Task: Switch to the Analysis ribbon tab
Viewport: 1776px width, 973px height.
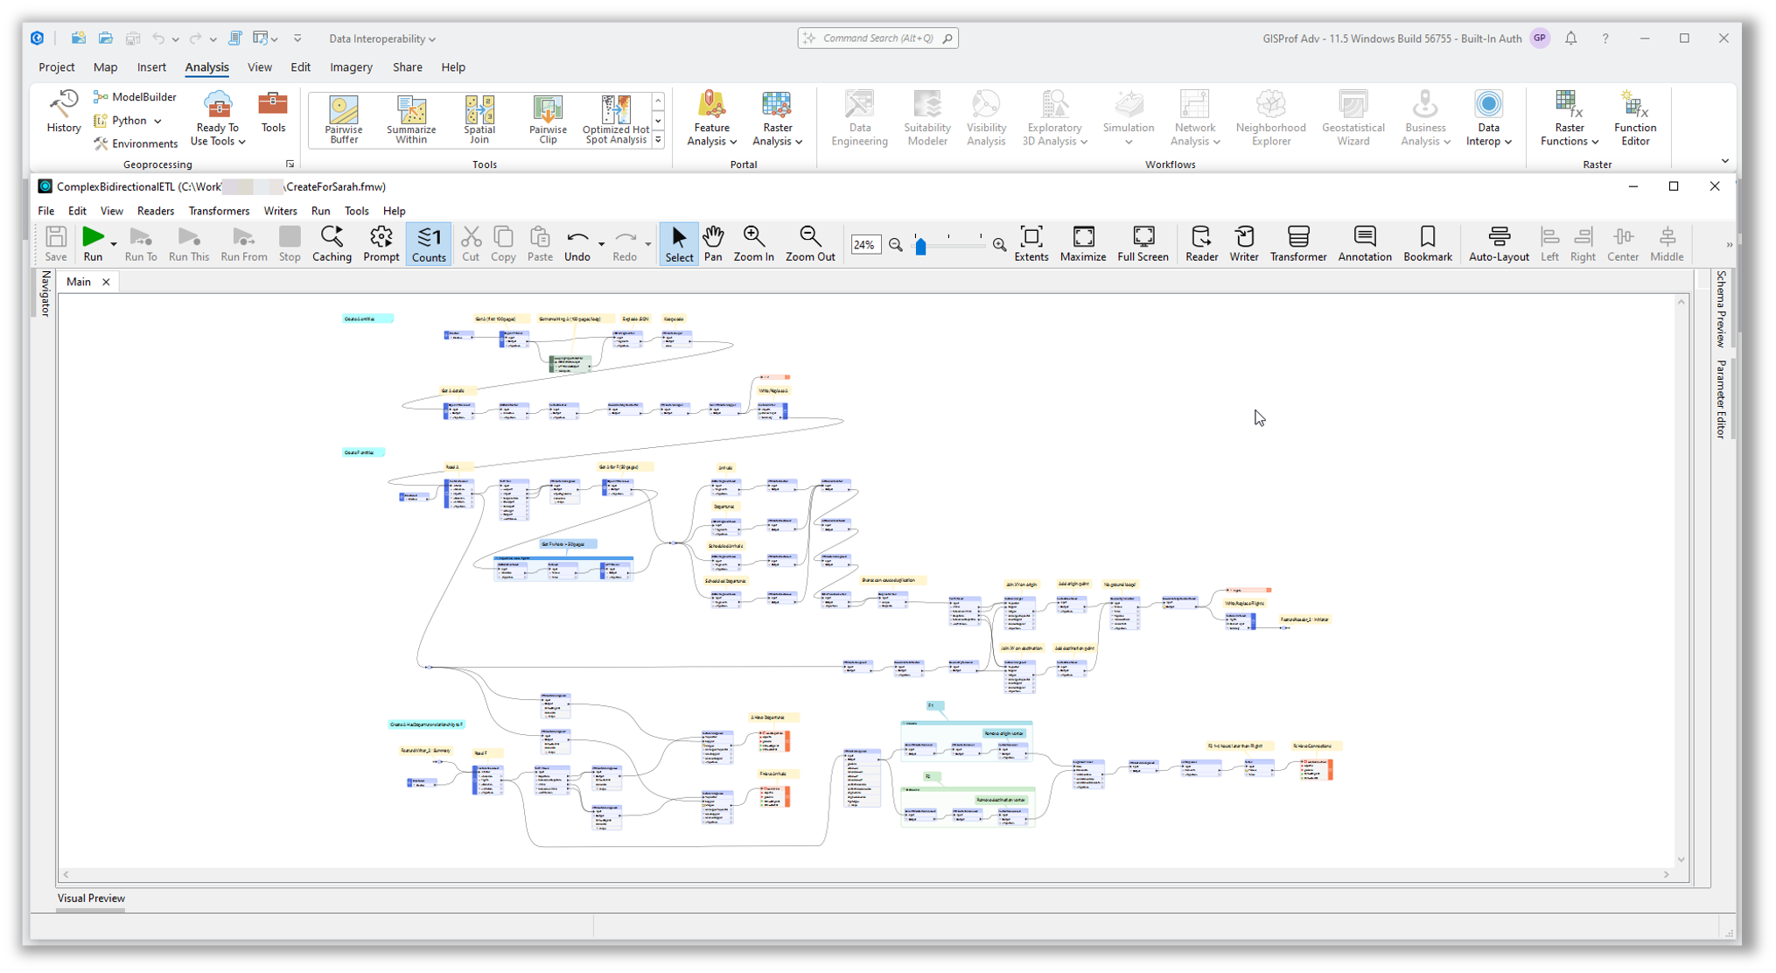Action: (206, 66)
